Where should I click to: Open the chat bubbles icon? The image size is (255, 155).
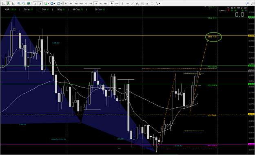pyautogui.click(x=253, y=3)
